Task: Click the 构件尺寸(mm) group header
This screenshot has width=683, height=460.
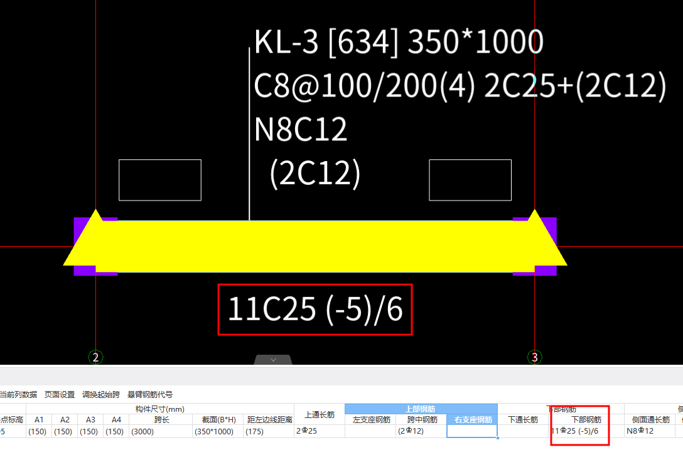Action: [160, 409]
